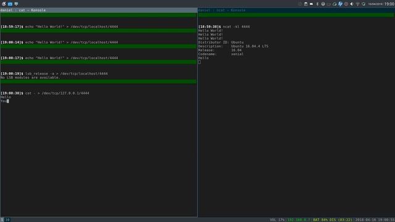Screen dimensions: 395x222
Task: Click the [19:00:17] echo command line
Action: [x=59, y=58]
